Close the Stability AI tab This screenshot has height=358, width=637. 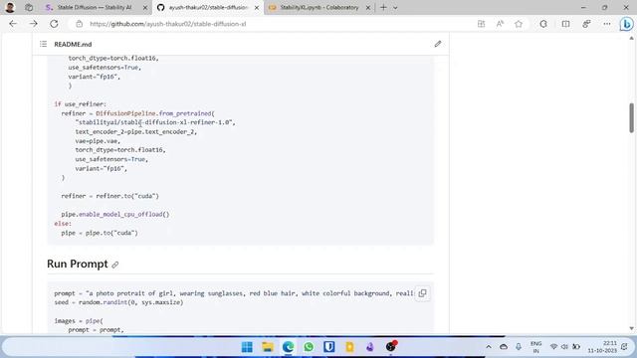(x=145, y=8)
